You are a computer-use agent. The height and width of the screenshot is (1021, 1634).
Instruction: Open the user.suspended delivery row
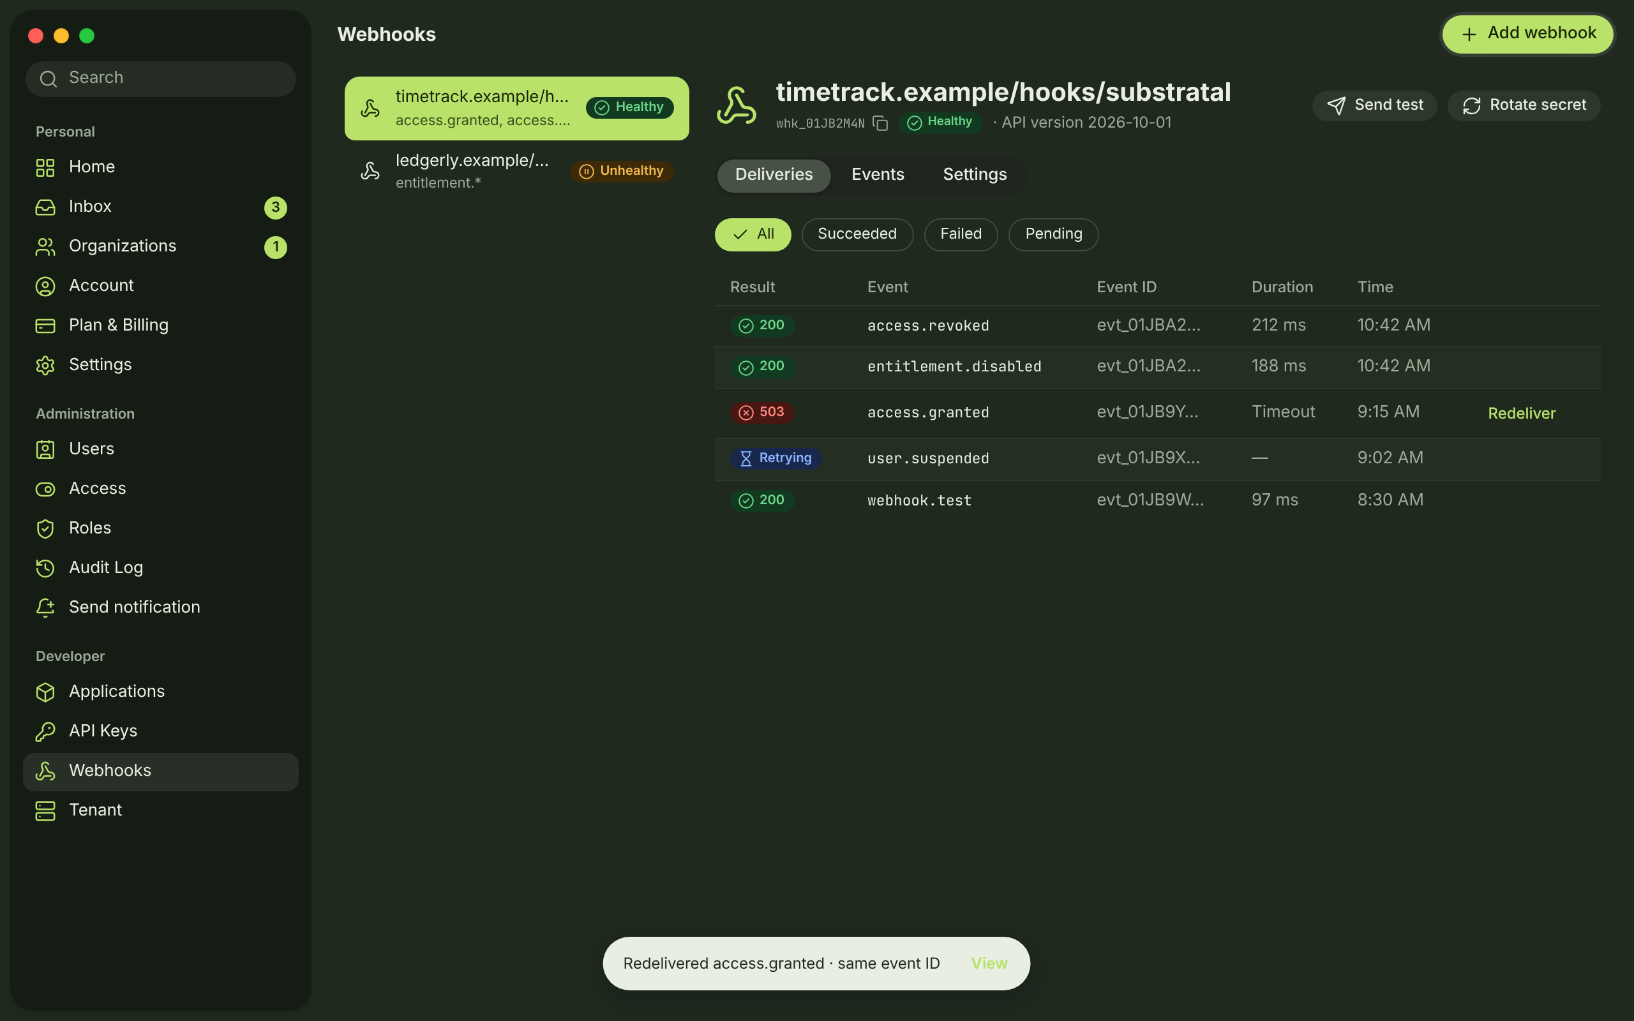pyautogui.click(x=1157, y=459)
